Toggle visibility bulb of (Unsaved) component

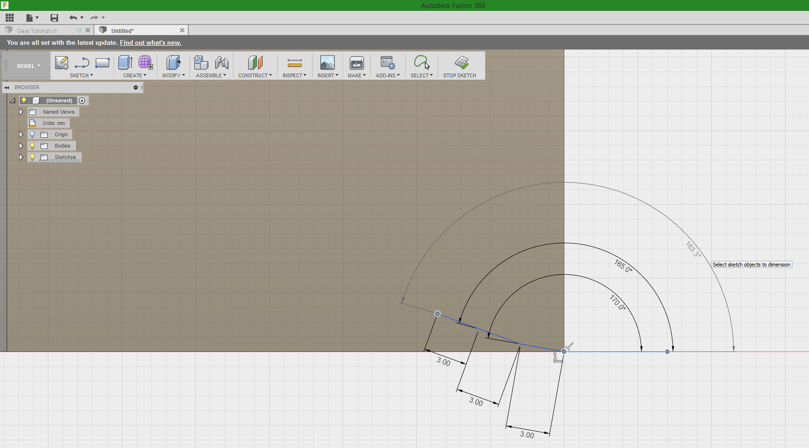(x=24, y=100)
